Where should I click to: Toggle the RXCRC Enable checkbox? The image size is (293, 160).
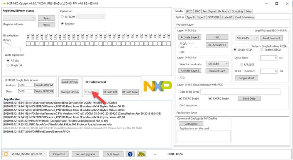210,98
